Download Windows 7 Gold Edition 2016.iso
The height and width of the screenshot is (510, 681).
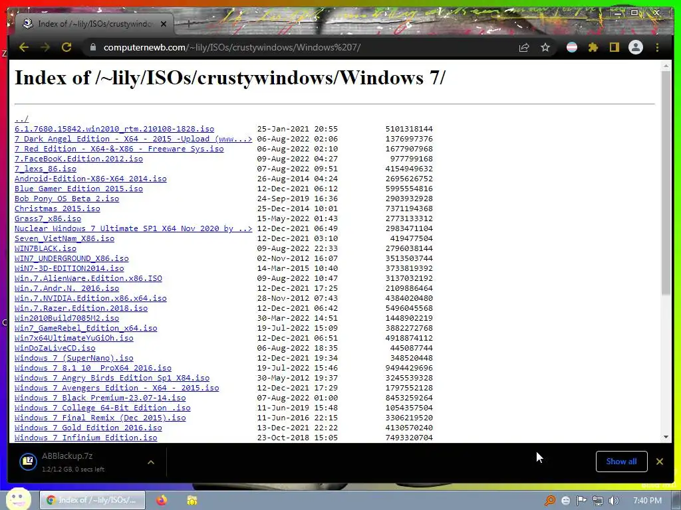click(88, 428)
